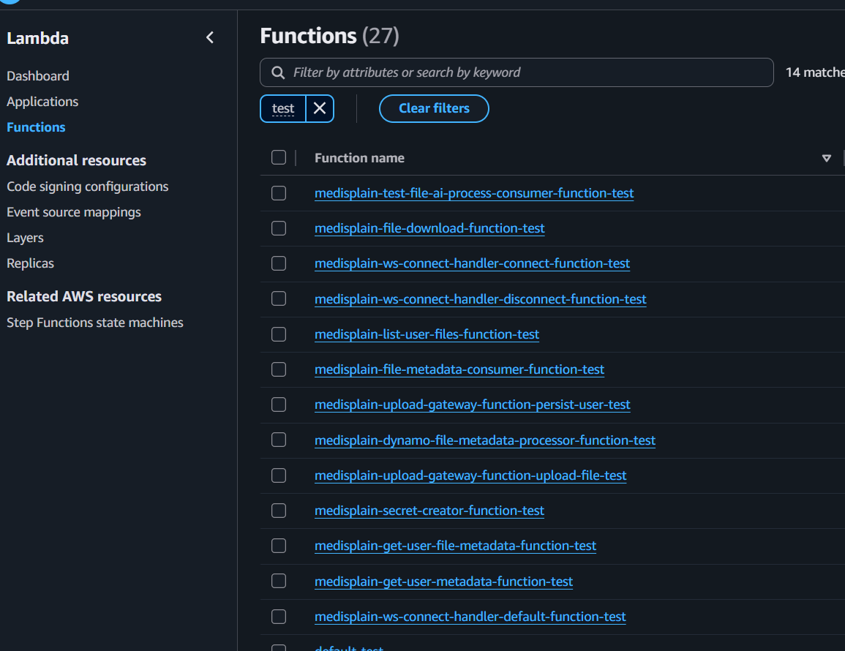
Task: Open medisplain-upload-gateway-function-upload-file-test link
Action: coord(470,475)
